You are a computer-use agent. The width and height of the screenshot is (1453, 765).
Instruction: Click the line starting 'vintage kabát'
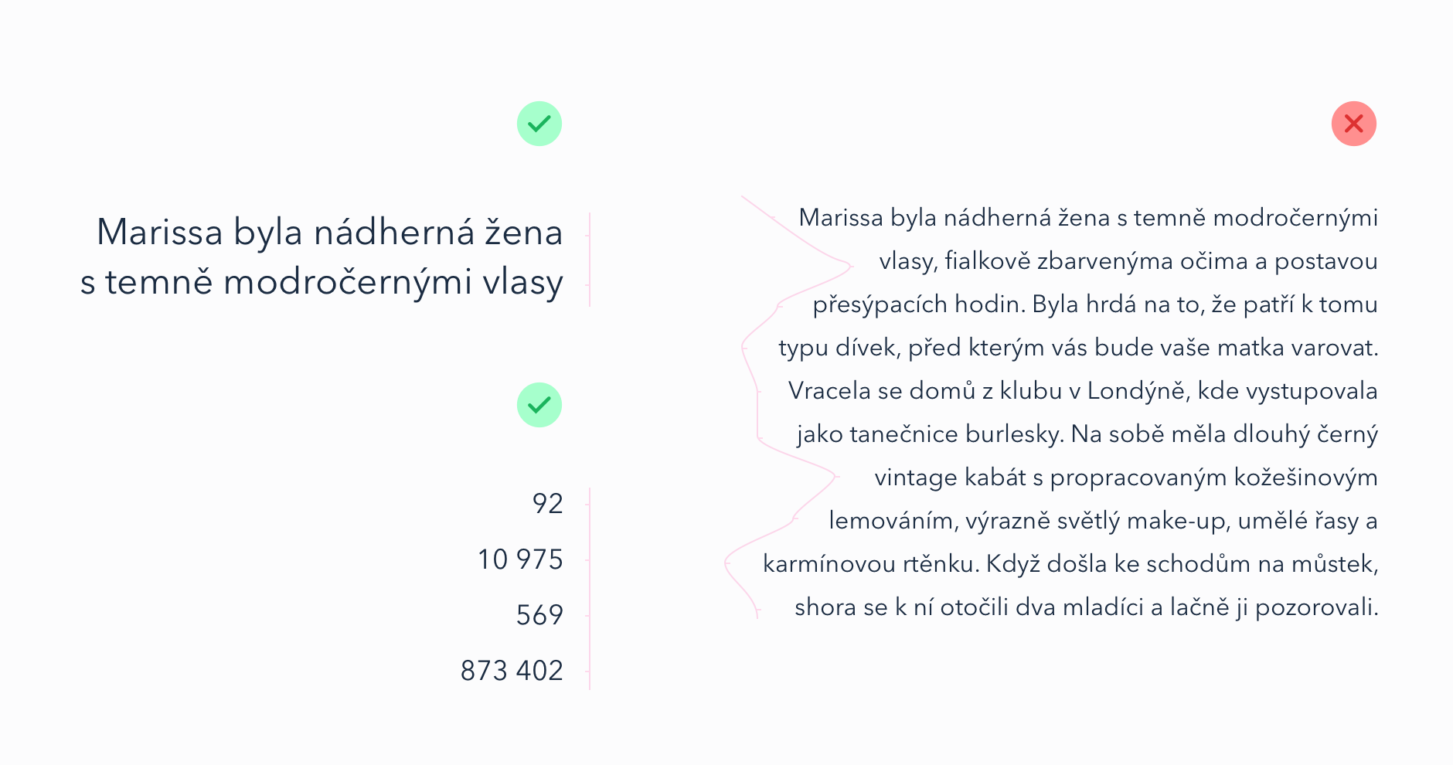click(x=1126, y=478)
